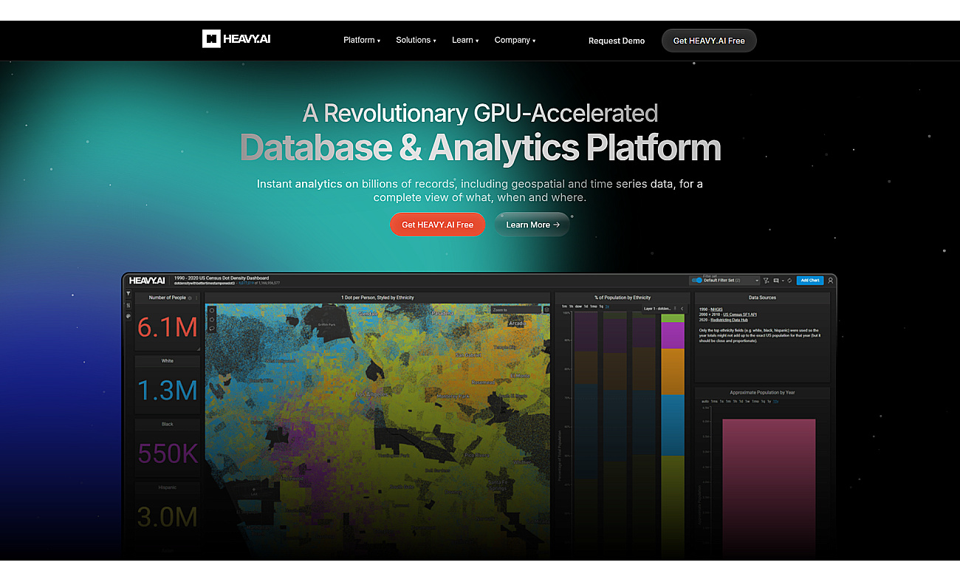960x582 pixels.
Task: Select the circle lasso tool on the map
Action: 212,310
